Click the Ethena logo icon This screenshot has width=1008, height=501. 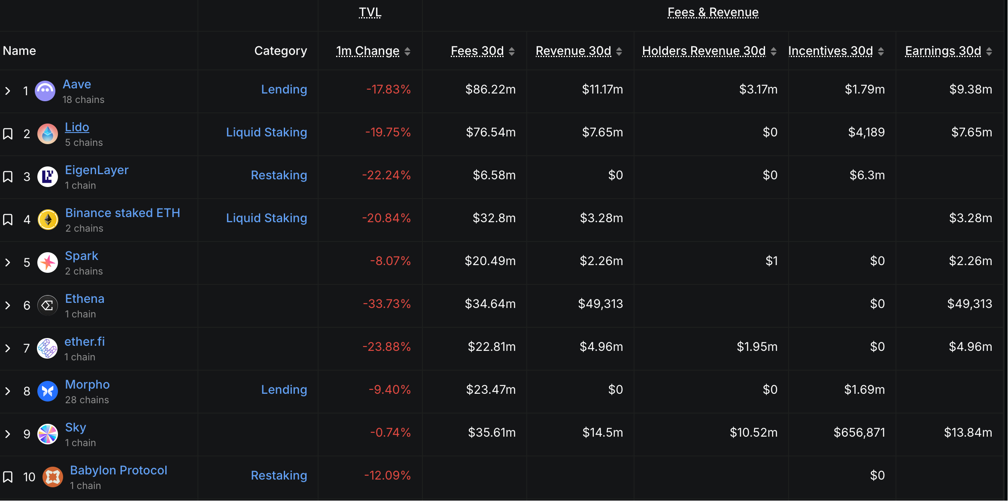tap(48, 305)
